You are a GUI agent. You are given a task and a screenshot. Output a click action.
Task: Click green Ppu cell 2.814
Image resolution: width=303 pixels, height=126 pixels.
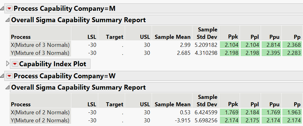[271, 45]
